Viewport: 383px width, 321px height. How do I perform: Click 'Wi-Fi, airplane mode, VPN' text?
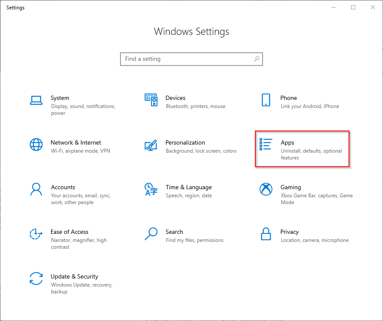80,151
